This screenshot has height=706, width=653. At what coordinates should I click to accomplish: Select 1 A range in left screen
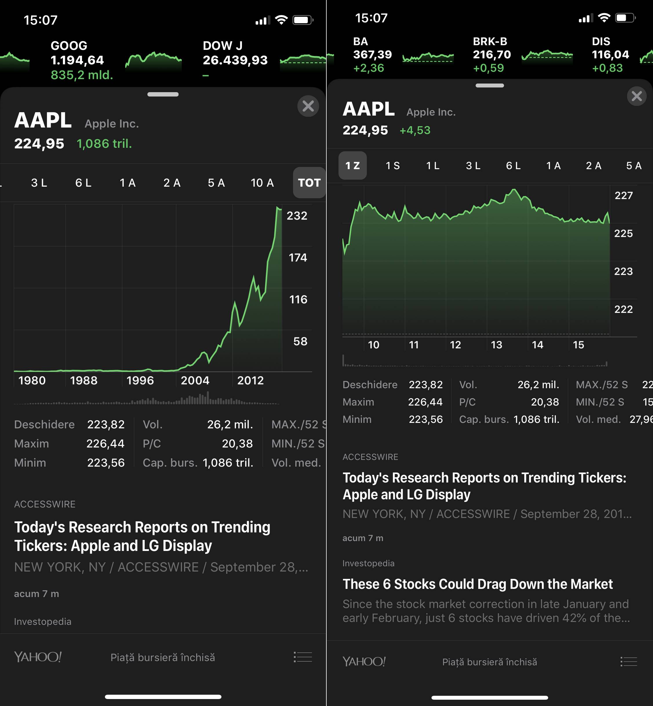128,183
